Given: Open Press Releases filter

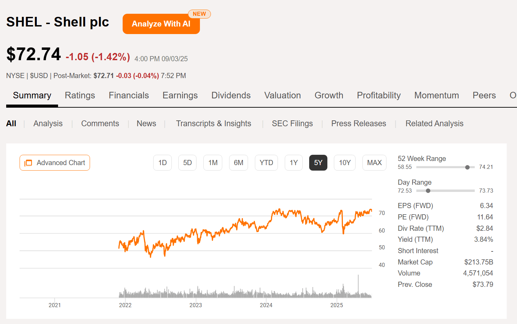Looking at the screenshot, I should pos(358,123).
